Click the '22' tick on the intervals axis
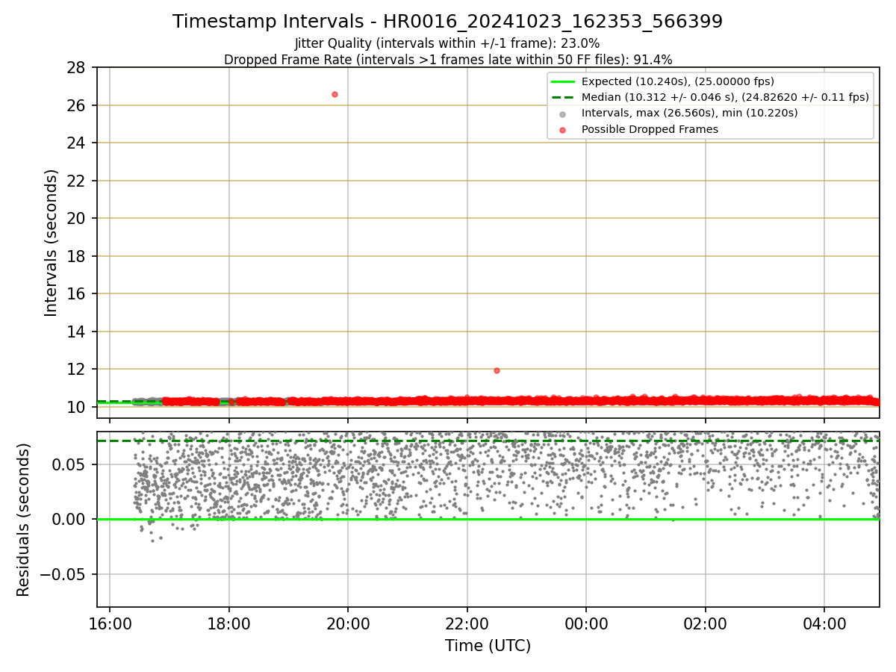The image size is (896, 672). [76, 181]
